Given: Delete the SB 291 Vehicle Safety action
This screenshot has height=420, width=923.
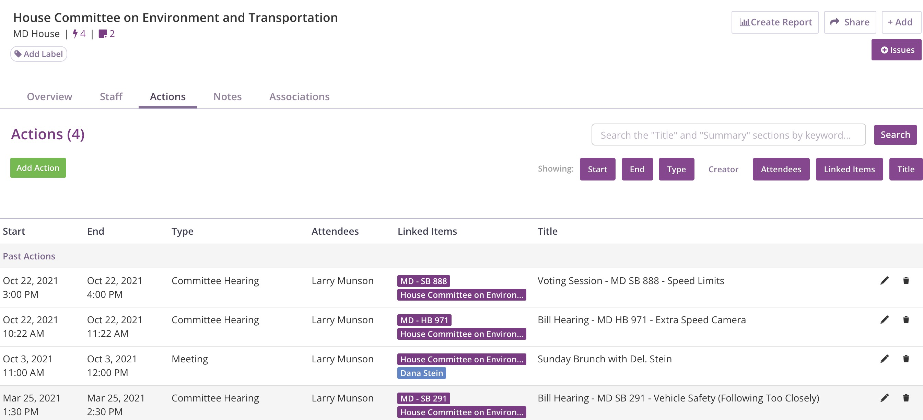Looking at the screenshot, I should pos(906,398).
